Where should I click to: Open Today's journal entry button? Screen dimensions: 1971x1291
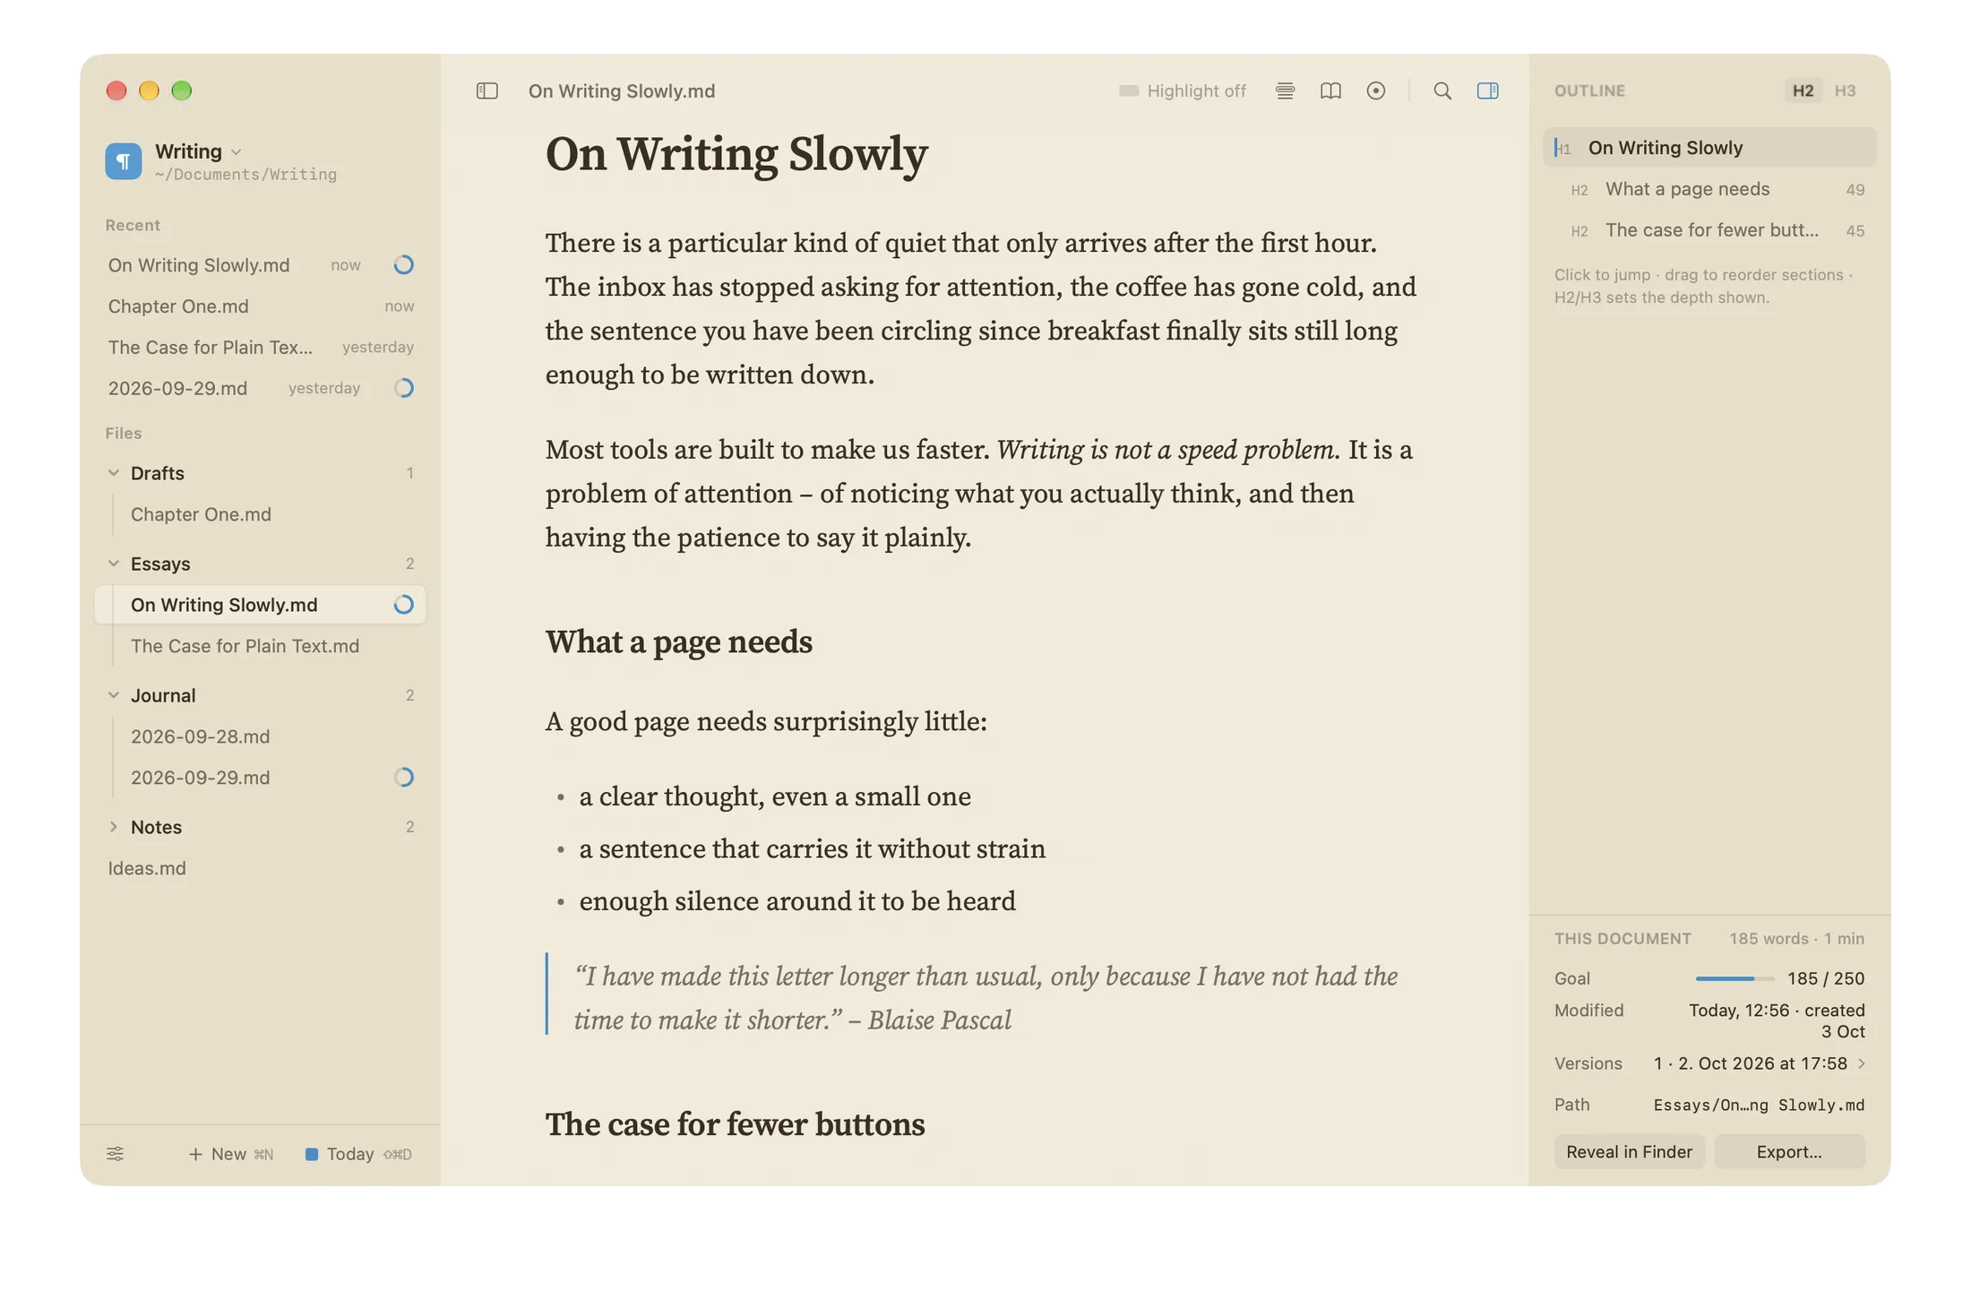358,1154
